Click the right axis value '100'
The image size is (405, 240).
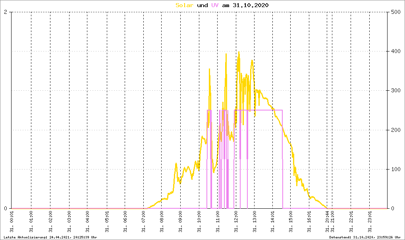[395, 169]
